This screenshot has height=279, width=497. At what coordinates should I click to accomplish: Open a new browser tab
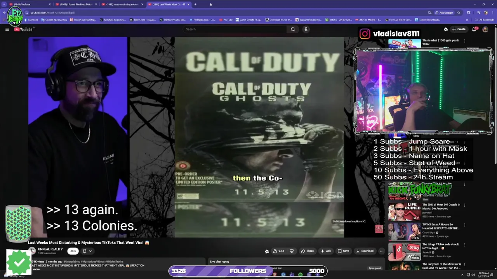(x=195, y=4)
